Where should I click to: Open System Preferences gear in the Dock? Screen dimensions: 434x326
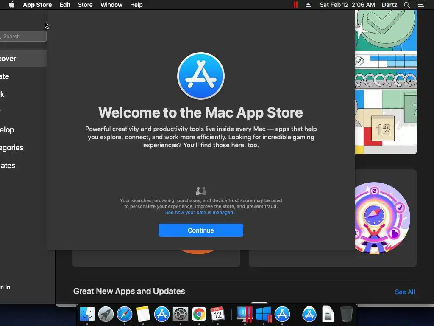pos(181,315)
